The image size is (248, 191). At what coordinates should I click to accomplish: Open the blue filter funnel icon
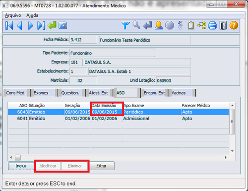pyautogui.click(x=125, y=26)
